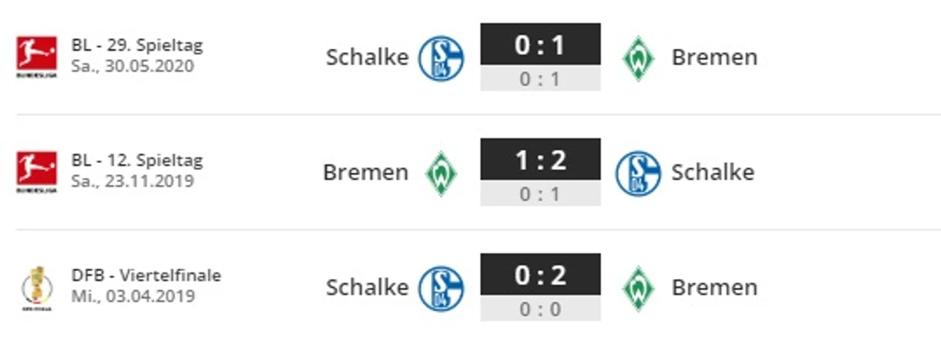
Task: Click Schalke crest in 29. Spieltag row
Action: pyautogui.click(x=441, y=57)
